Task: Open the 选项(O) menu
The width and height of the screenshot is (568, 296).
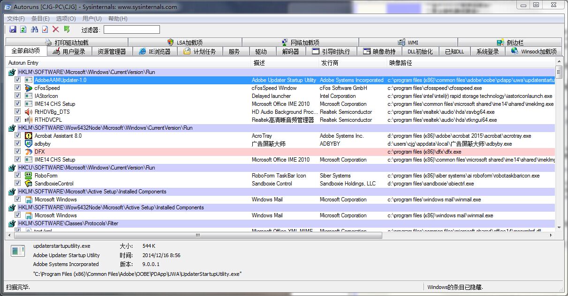Action: click(66, 19)
